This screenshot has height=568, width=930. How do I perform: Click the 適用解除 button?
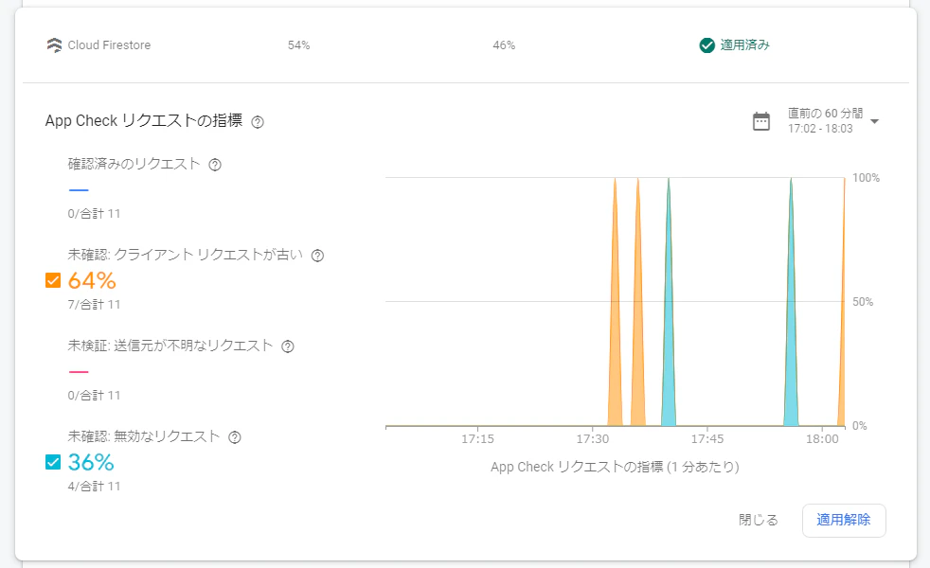tap(844, 520)
